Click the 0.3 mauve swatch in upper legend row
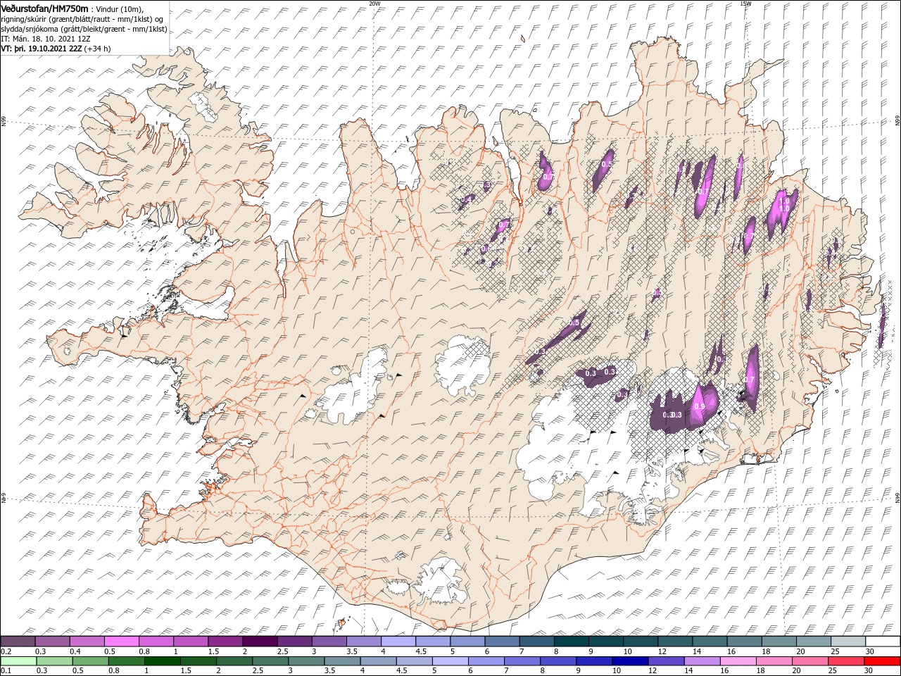The width and height of the screenshot is (901, 676). (x=52, y=641)
